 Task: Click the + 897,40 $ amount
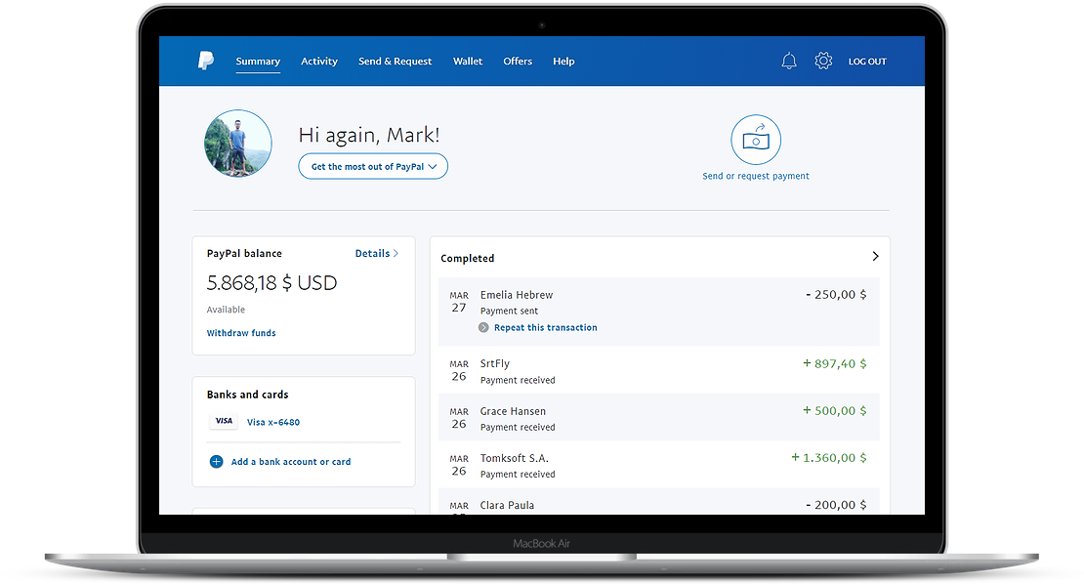coord(834,363)
